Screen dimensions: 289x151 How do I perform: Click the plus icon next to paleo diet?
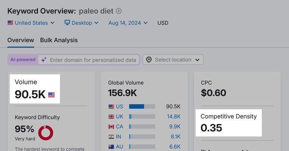point(119,11)
